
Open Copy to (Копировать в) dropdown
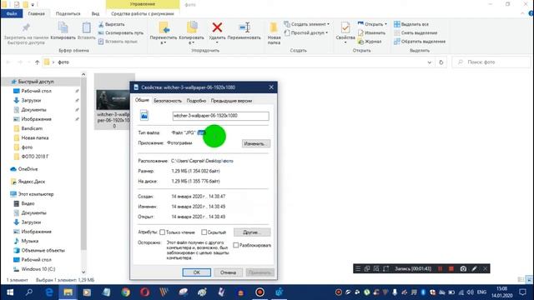pyautogui.click(x=191, y=33)
